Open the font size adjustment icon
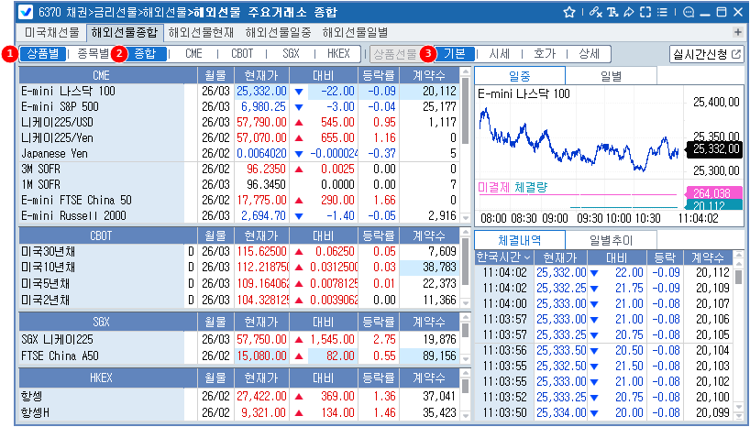The image size is (750, 427). click(x=612, y=13)
